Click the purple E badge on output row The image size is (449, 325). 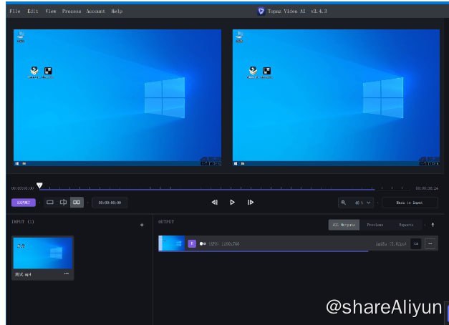(192, 243)
